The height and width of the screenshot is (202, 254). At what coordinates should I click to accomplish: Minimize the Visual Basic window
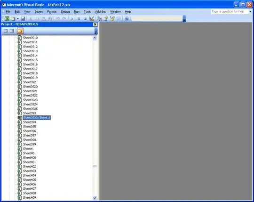click(x=237, y=5)
